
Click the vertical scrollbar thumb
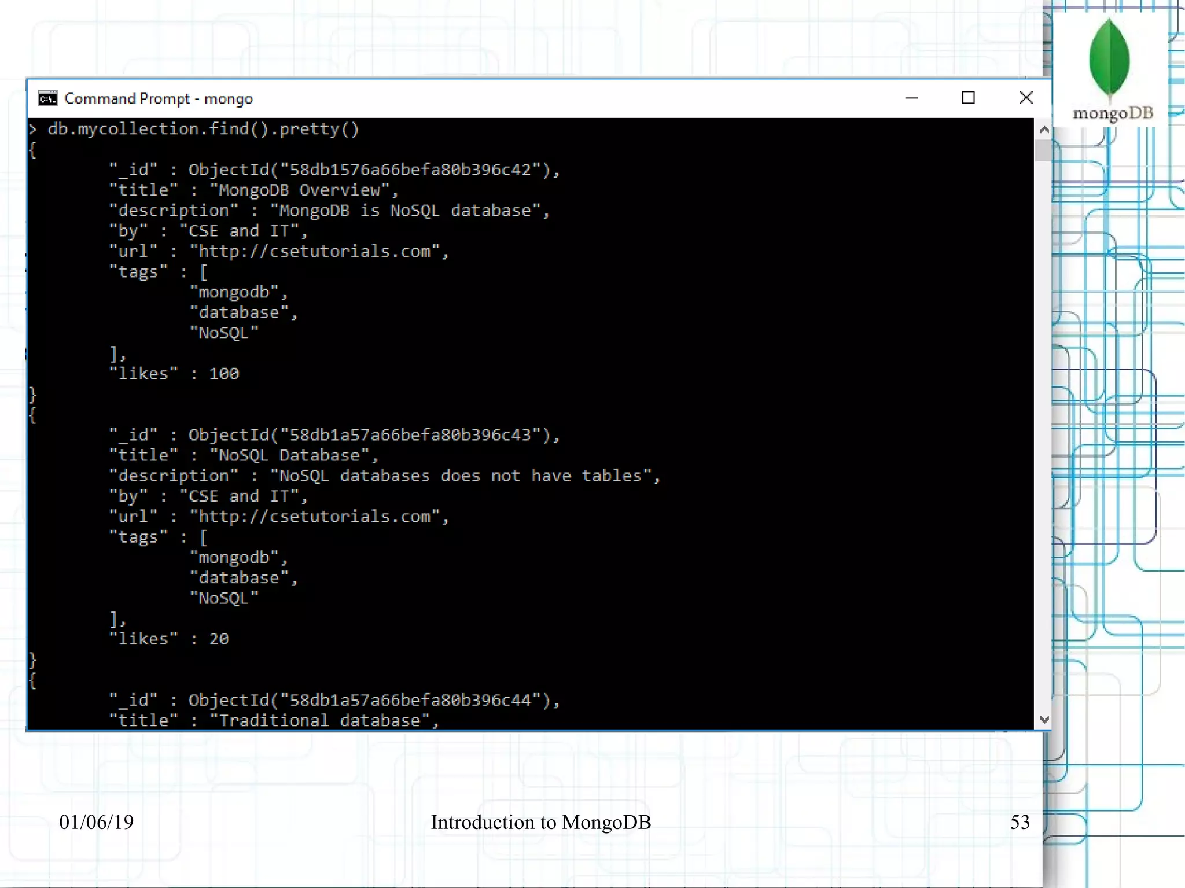pyautogui.click(x=1044, y=150)
